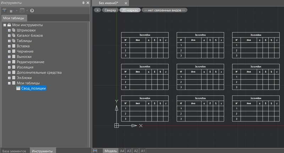Open the Сверху view menu
Screen dimensions: 284x153
110,10
